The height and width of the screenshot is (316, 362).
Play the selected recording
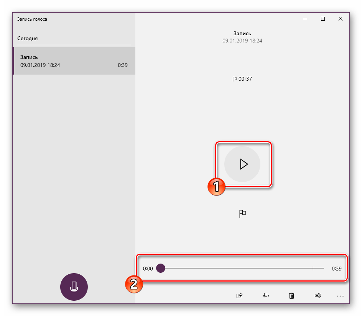pyautogui.click(x=242, y=164)
